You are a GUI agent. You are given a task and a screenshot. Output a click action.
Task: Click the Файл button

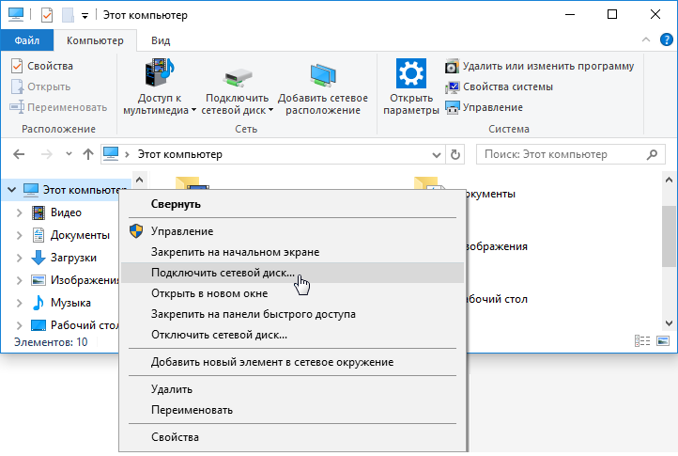tap(27, 40)
